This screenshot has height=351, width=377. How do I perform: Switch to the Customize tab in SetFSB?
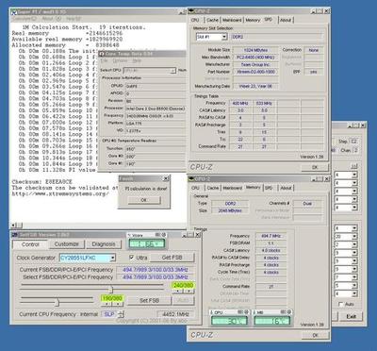66,244
